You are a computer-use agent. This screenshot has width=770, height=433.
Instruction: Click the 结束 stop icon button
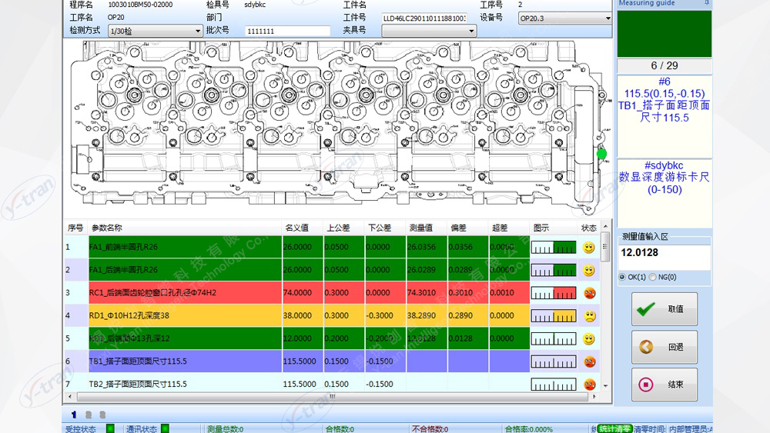pyautogui.click(x=664, y=385)
